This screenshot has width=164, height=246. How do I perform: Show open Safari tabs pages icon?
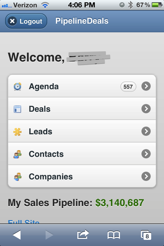(x=146, y=234)
